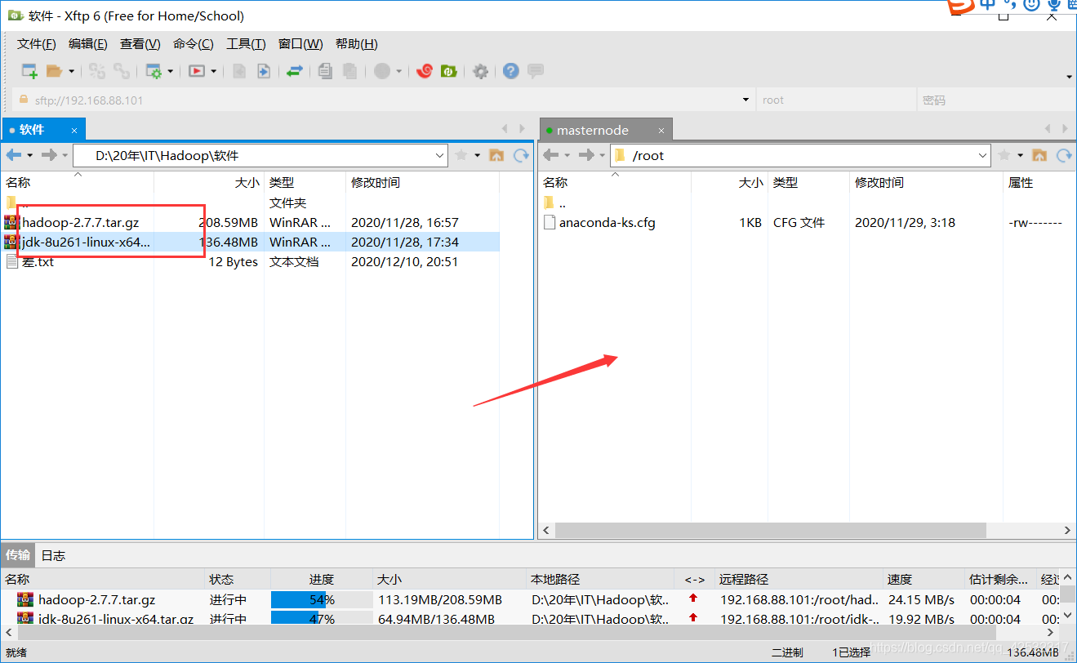Image resolution: width=1077 pixels, height=663 pixels.
Task: Go back in remote pane navigation
Action: (551, 155)
